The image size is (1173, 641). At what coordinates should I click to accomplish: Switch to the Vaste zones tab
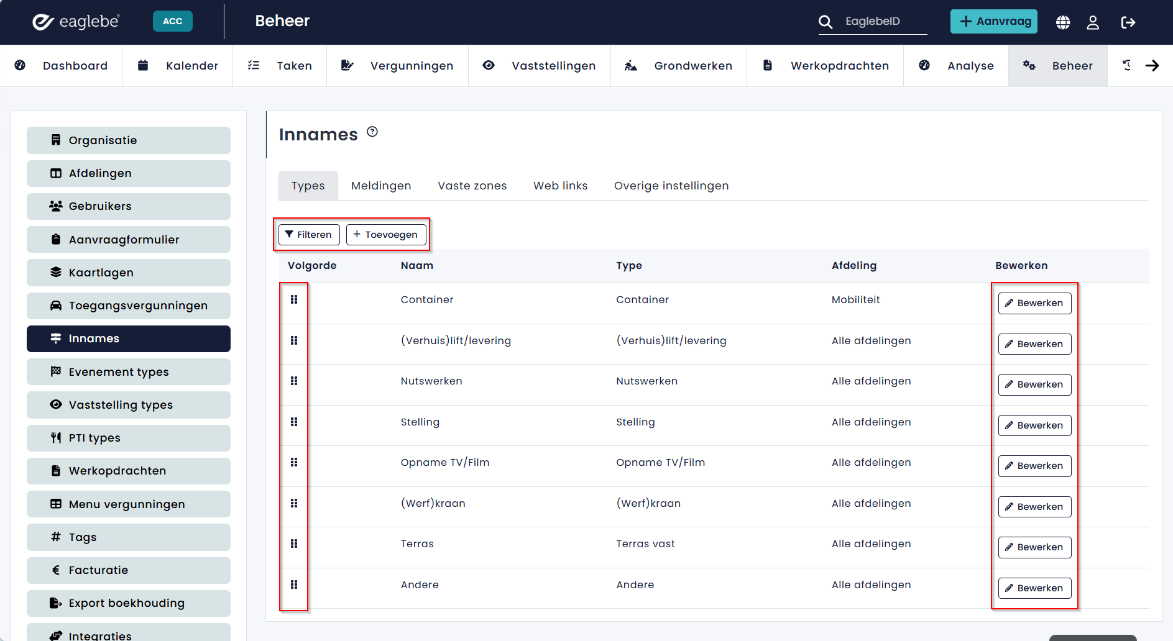pyautogui.click(x=472, y=186)
